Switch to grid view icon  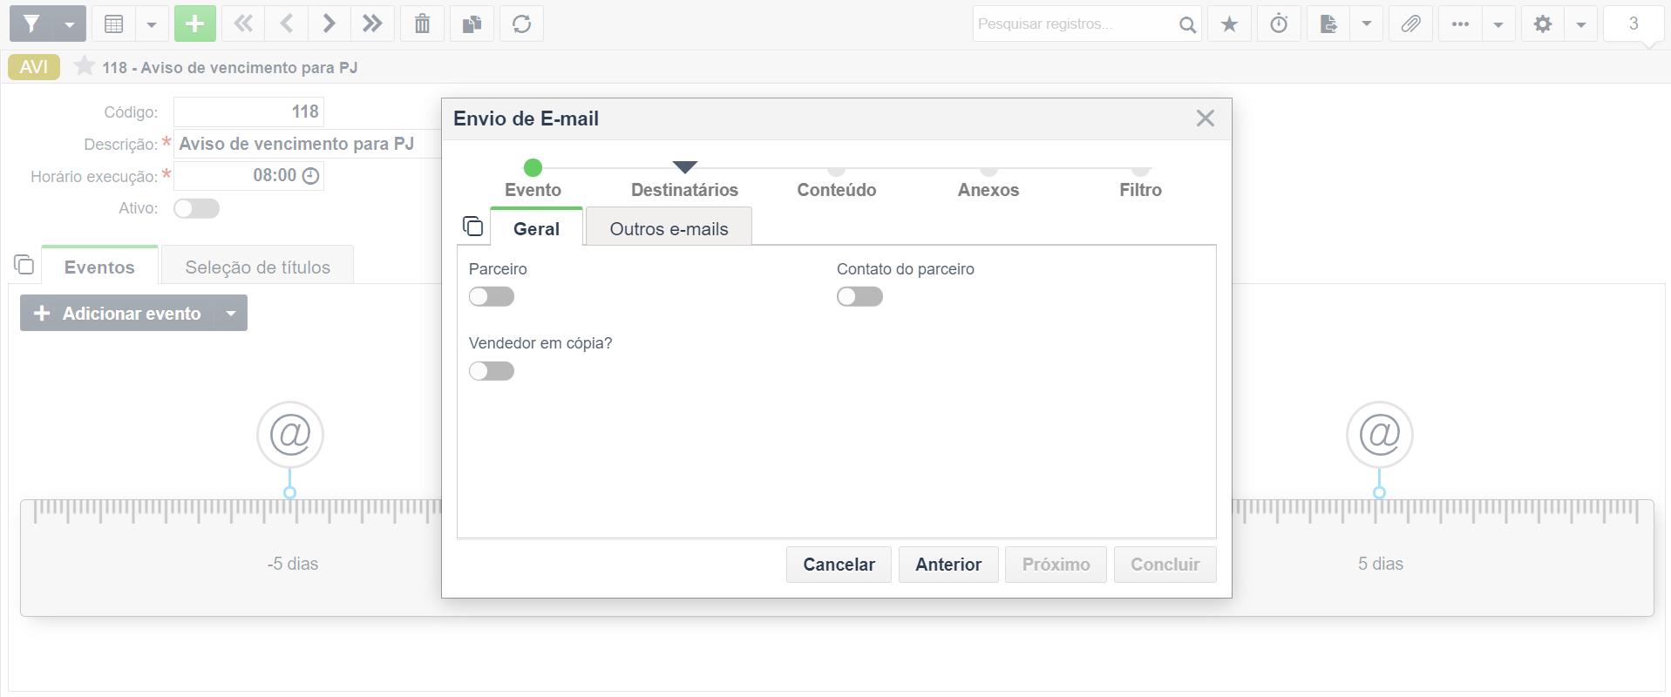click(113, 24)
